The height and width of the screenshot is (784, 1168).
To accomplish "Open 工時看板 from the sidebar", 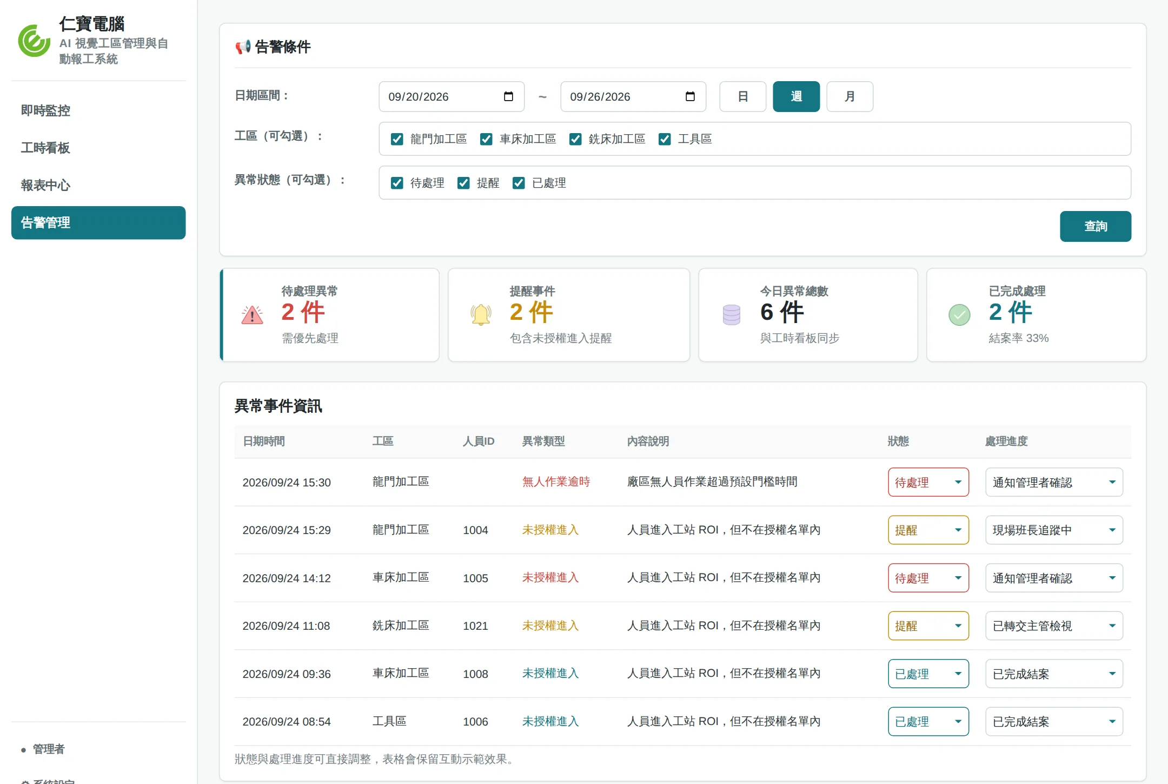I will coord(98,148).
